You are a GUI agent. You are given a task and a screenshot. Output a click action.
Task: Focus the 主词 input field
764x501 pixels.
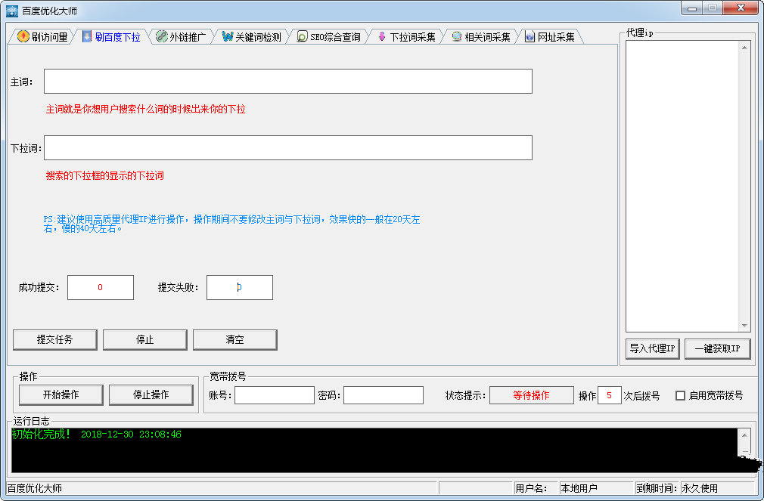[x=288, y=82]
